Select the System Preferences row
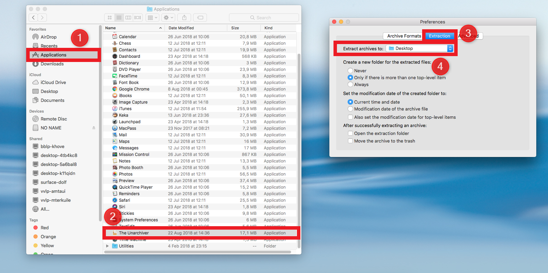The width and height of the screenshot is (548, 273). (199, 220)
